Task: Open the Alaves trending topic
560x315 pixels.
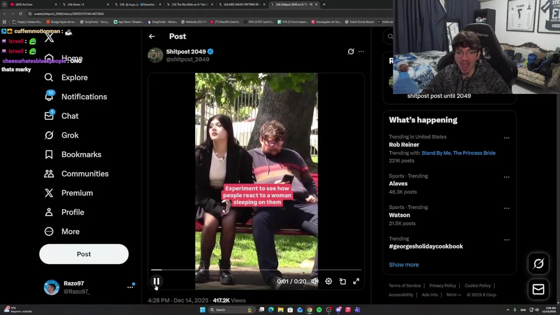Action: point(398,184)
